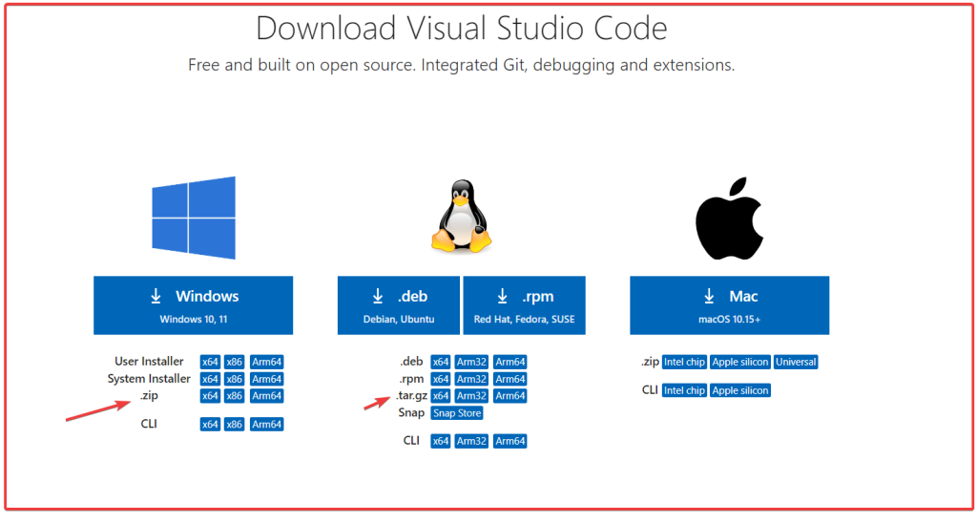Click the large Mac download button
977x523 pixels.
coord(729,305)
